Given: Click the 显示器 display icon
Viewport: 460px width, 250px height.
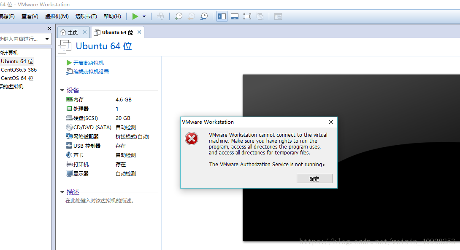Looking at the screenshot, I should point(69,173).
